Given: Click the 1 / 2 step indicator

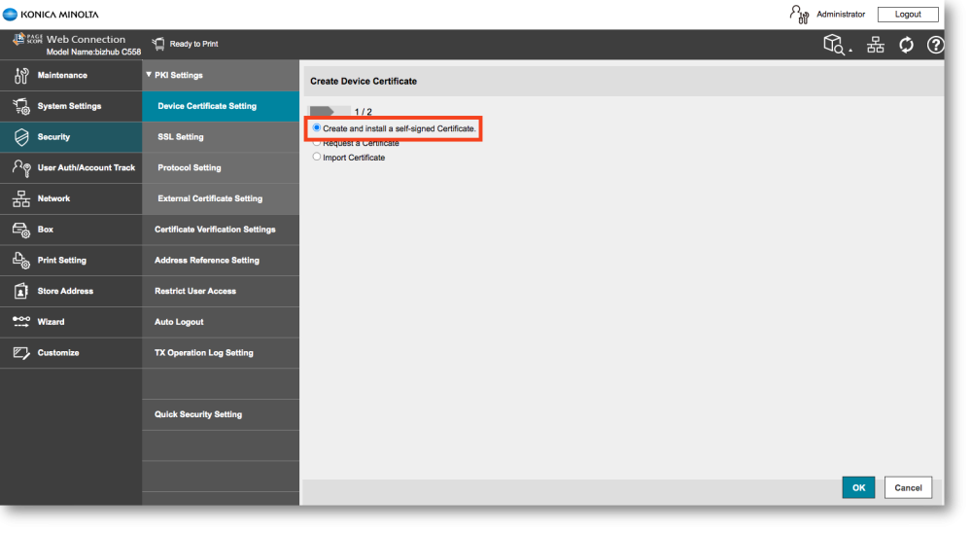Looking at the screenshot, I should pos(364,112).
